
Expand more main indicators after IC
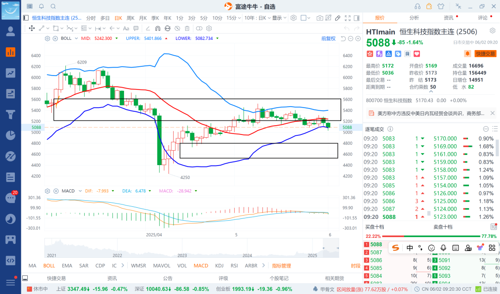(122, 266)
